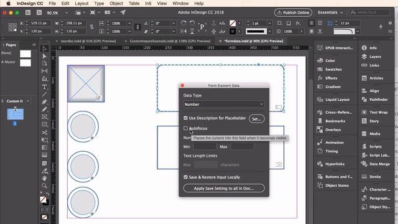
Task: Select the Type tool
Action: pos(44,87)
